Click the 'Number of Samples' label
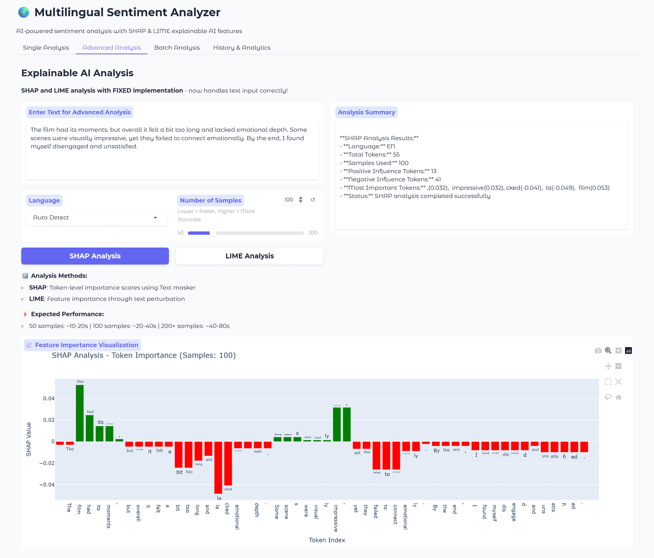This screenshot has height=558, width=654. [x=211, y=200]
